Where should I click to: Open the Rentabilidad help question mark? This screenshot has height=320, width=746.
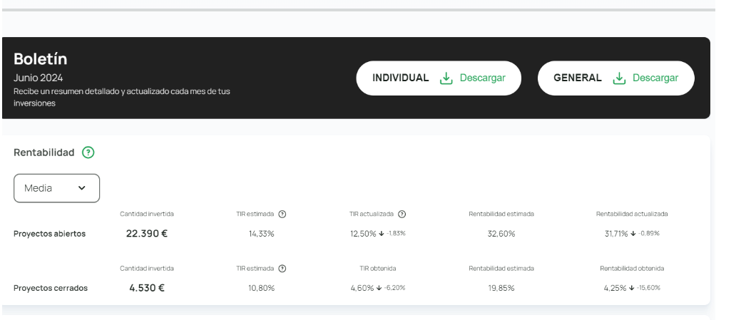coord(88,153)
